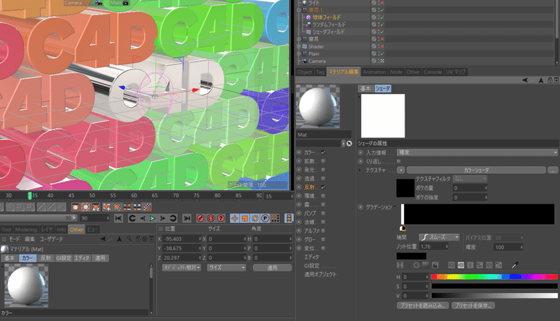Viewport: 560px width, 321px height.
Task: Enable the バンプ channel checkbox
Action: pos(323,213)
